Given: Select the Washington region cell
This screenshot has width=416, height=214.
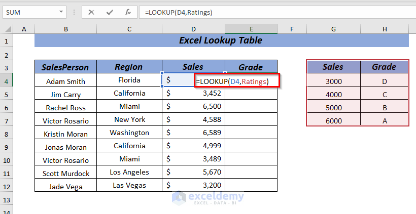Looking at the screenshot, I should click(129, 133).
